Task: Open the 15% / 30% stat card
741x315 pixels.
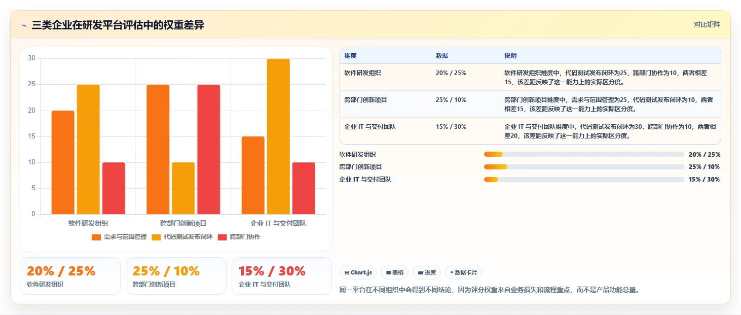Action: 282,276
